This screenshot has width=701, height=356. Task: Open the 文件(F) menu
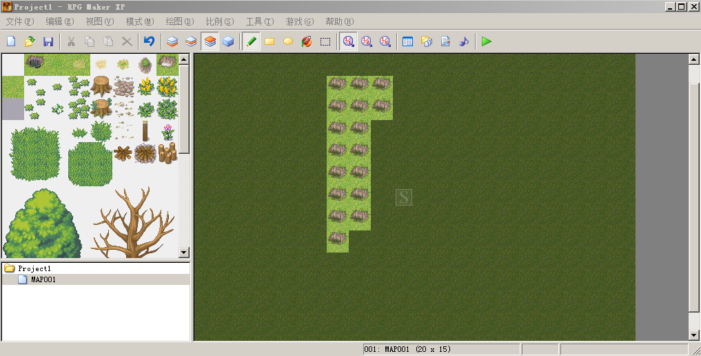point(20,21)
